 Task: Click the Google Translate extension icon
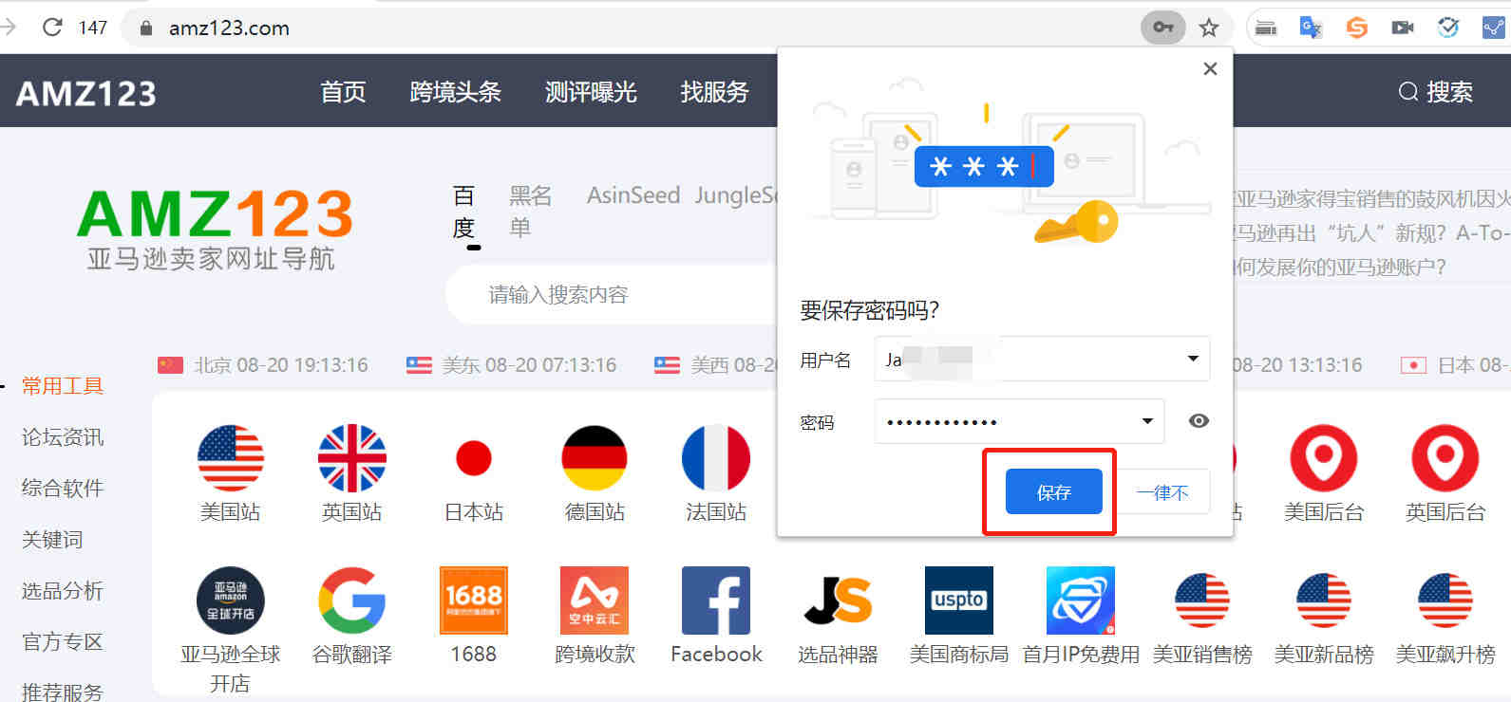tap(1311, 28)
